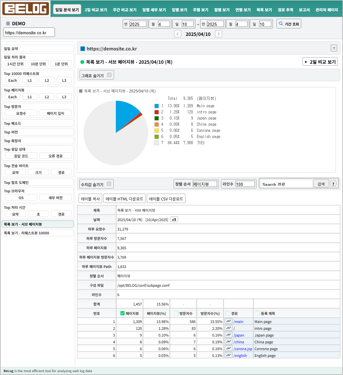The height and width of the screenshot is (375, 343).
Task: Go to the previous date with left arrow
Action: tap(177, 34)
